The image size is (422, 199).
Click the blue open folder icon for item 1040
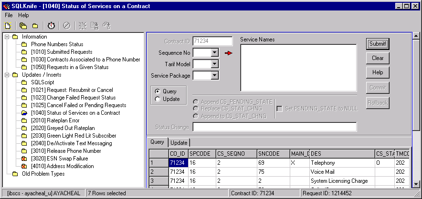(x=24, y=113)
